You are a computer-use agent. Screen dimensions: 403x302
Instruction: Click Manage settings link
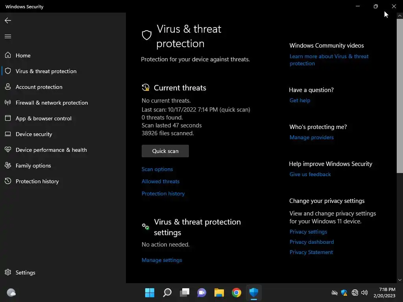coord(162,260)
